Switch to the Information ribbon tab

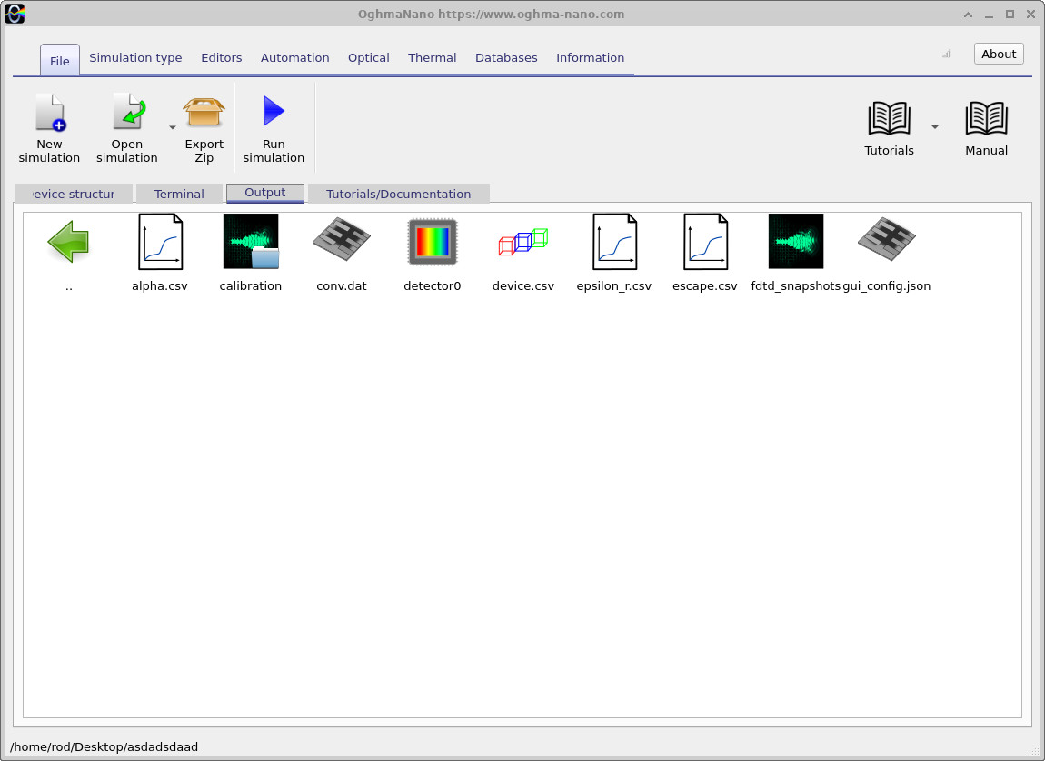[590, 58]
